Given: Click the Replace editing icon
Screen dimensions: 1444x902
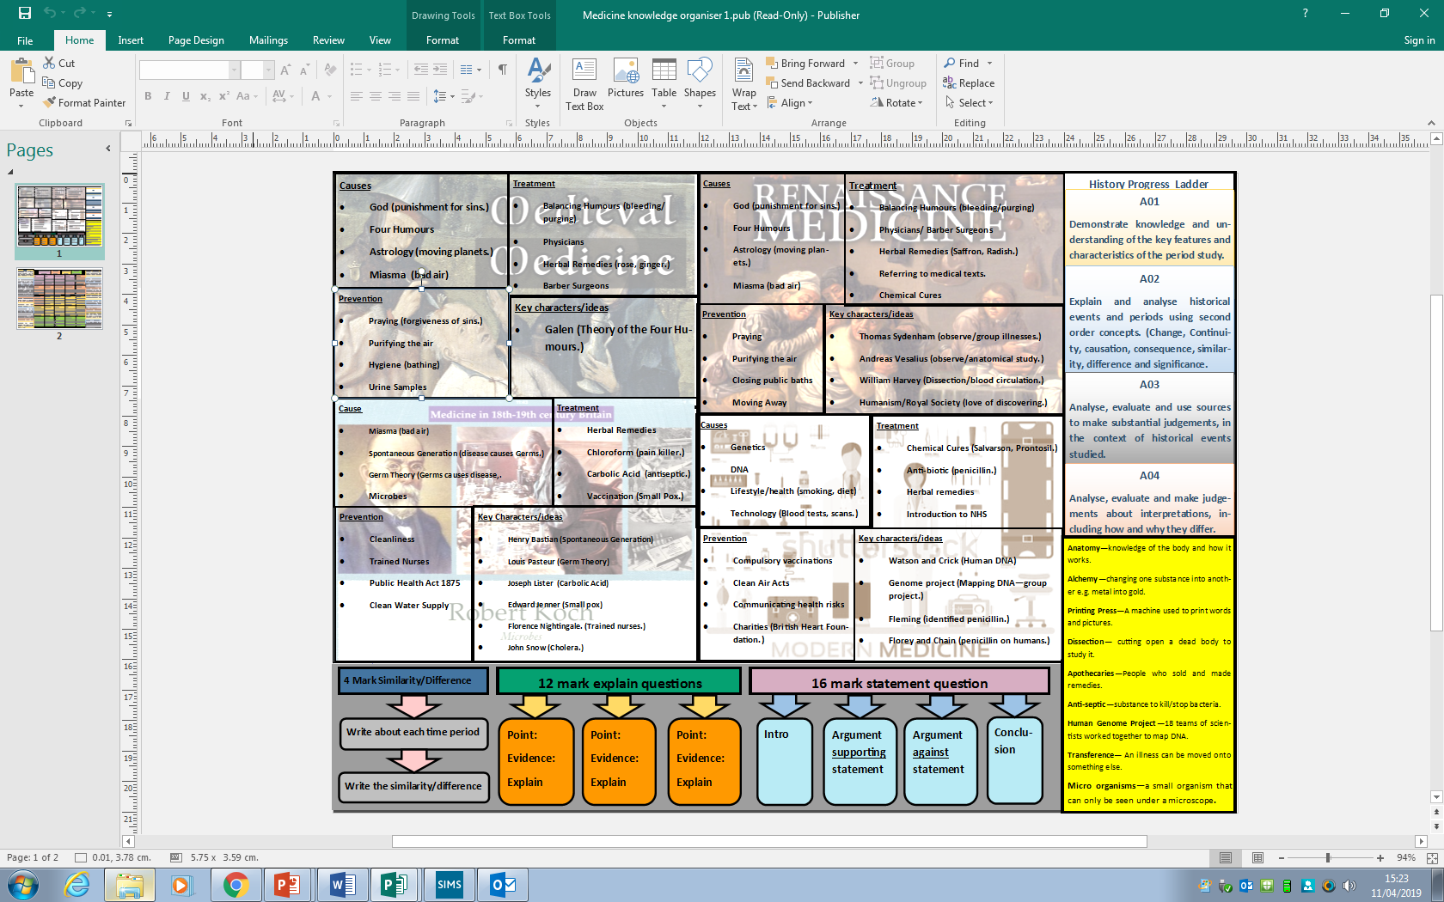Looking at the screenshot, I should [x=970, y=82].
